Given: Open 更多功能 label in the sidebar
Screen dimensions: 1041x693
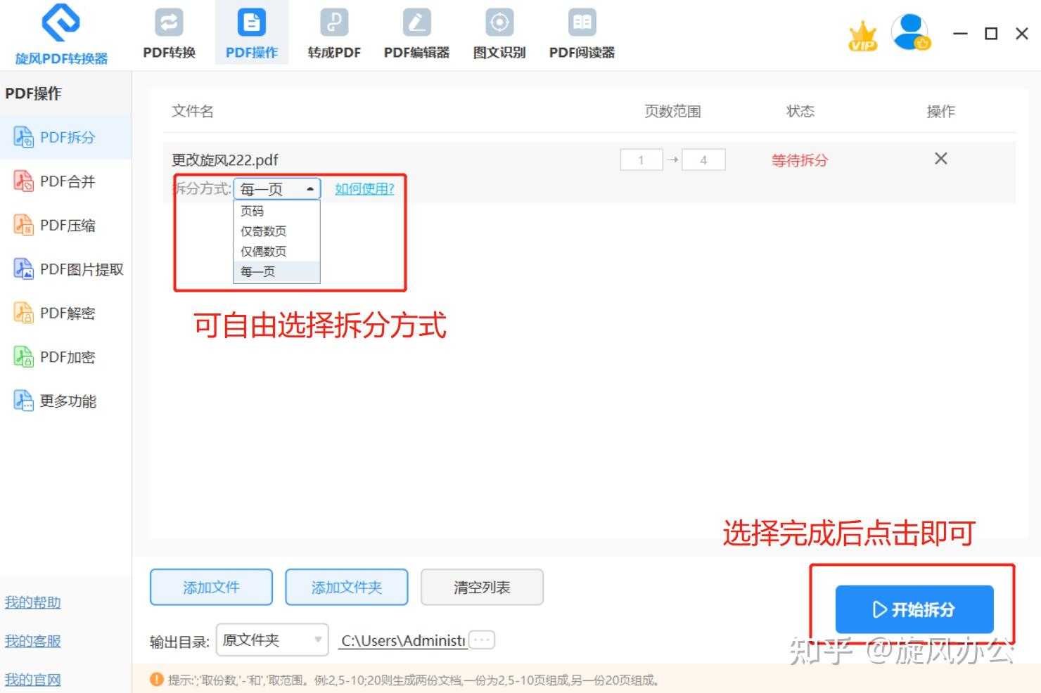Looking at the screenshot, I should click(x=68, y=401).
